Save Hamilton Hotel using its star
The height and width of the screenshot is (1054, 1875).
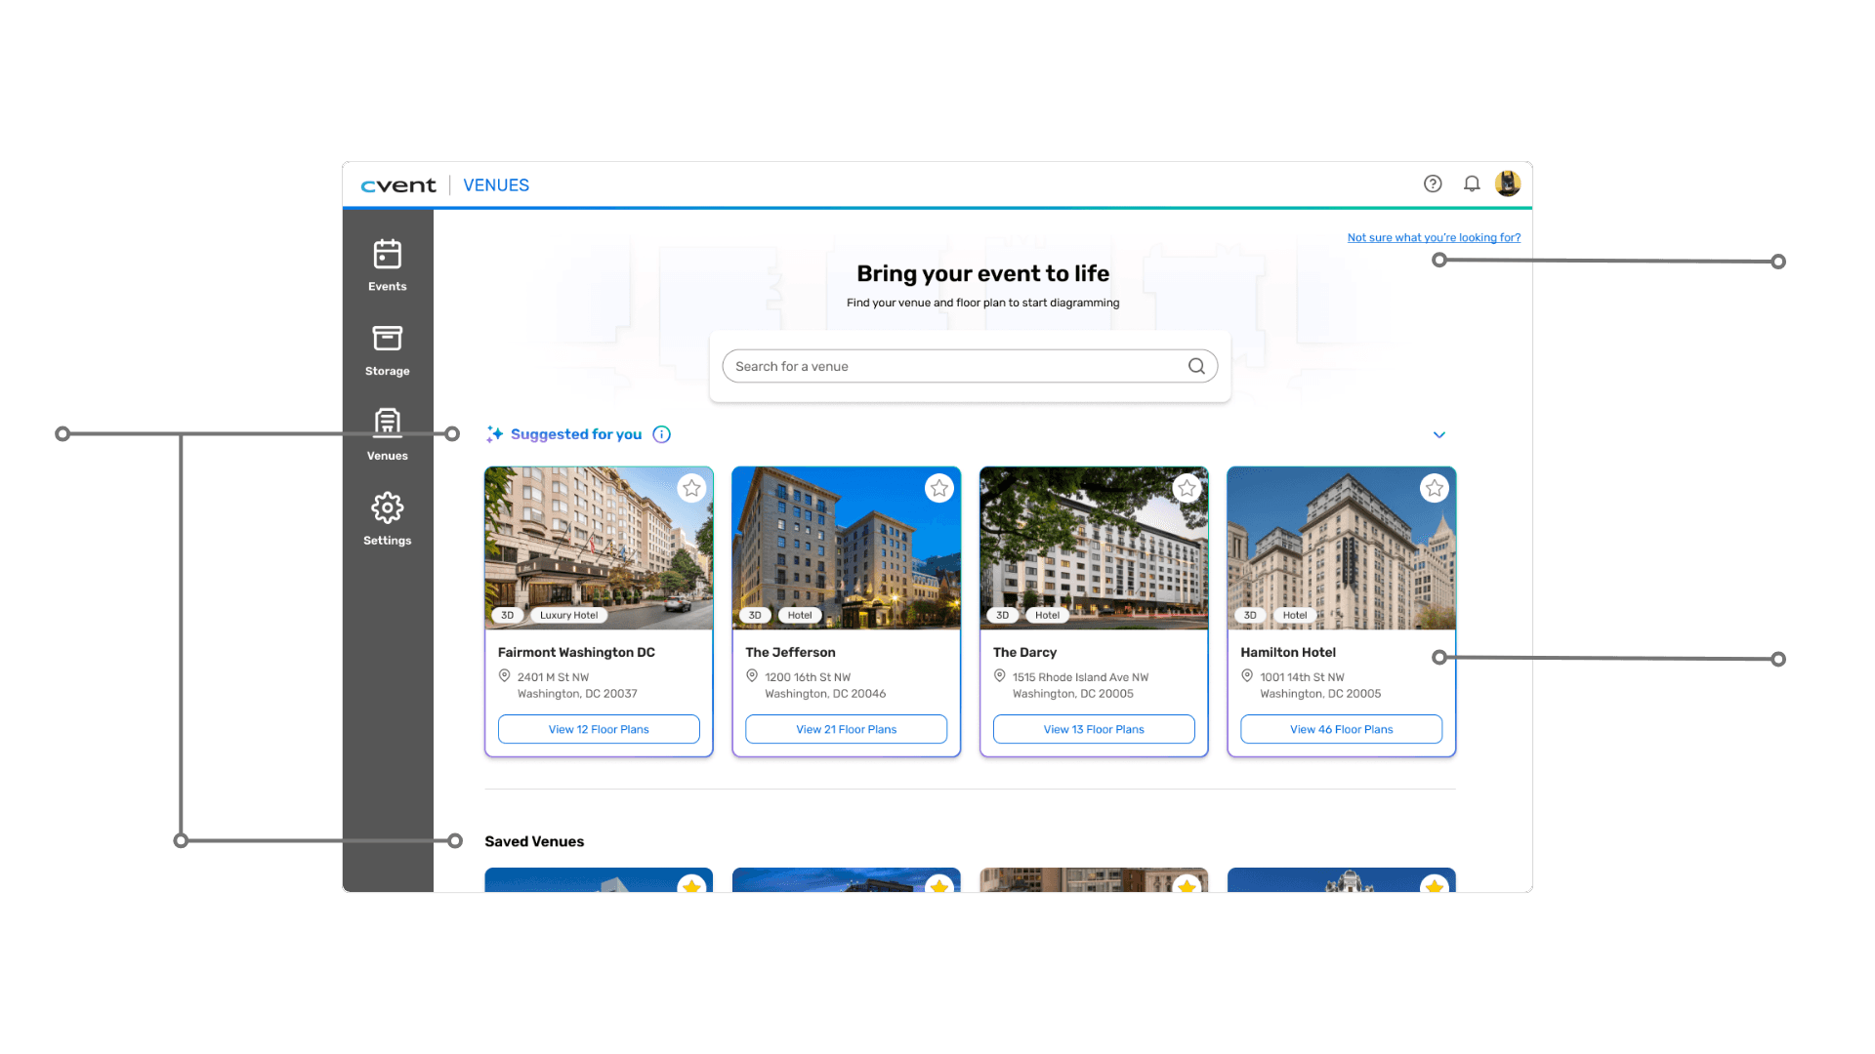[x=1434, y=488]
